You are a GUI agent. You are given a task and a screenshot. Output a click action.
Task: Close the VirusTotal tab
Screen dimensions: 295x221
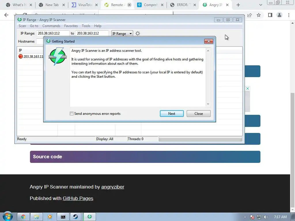(96, 5)
